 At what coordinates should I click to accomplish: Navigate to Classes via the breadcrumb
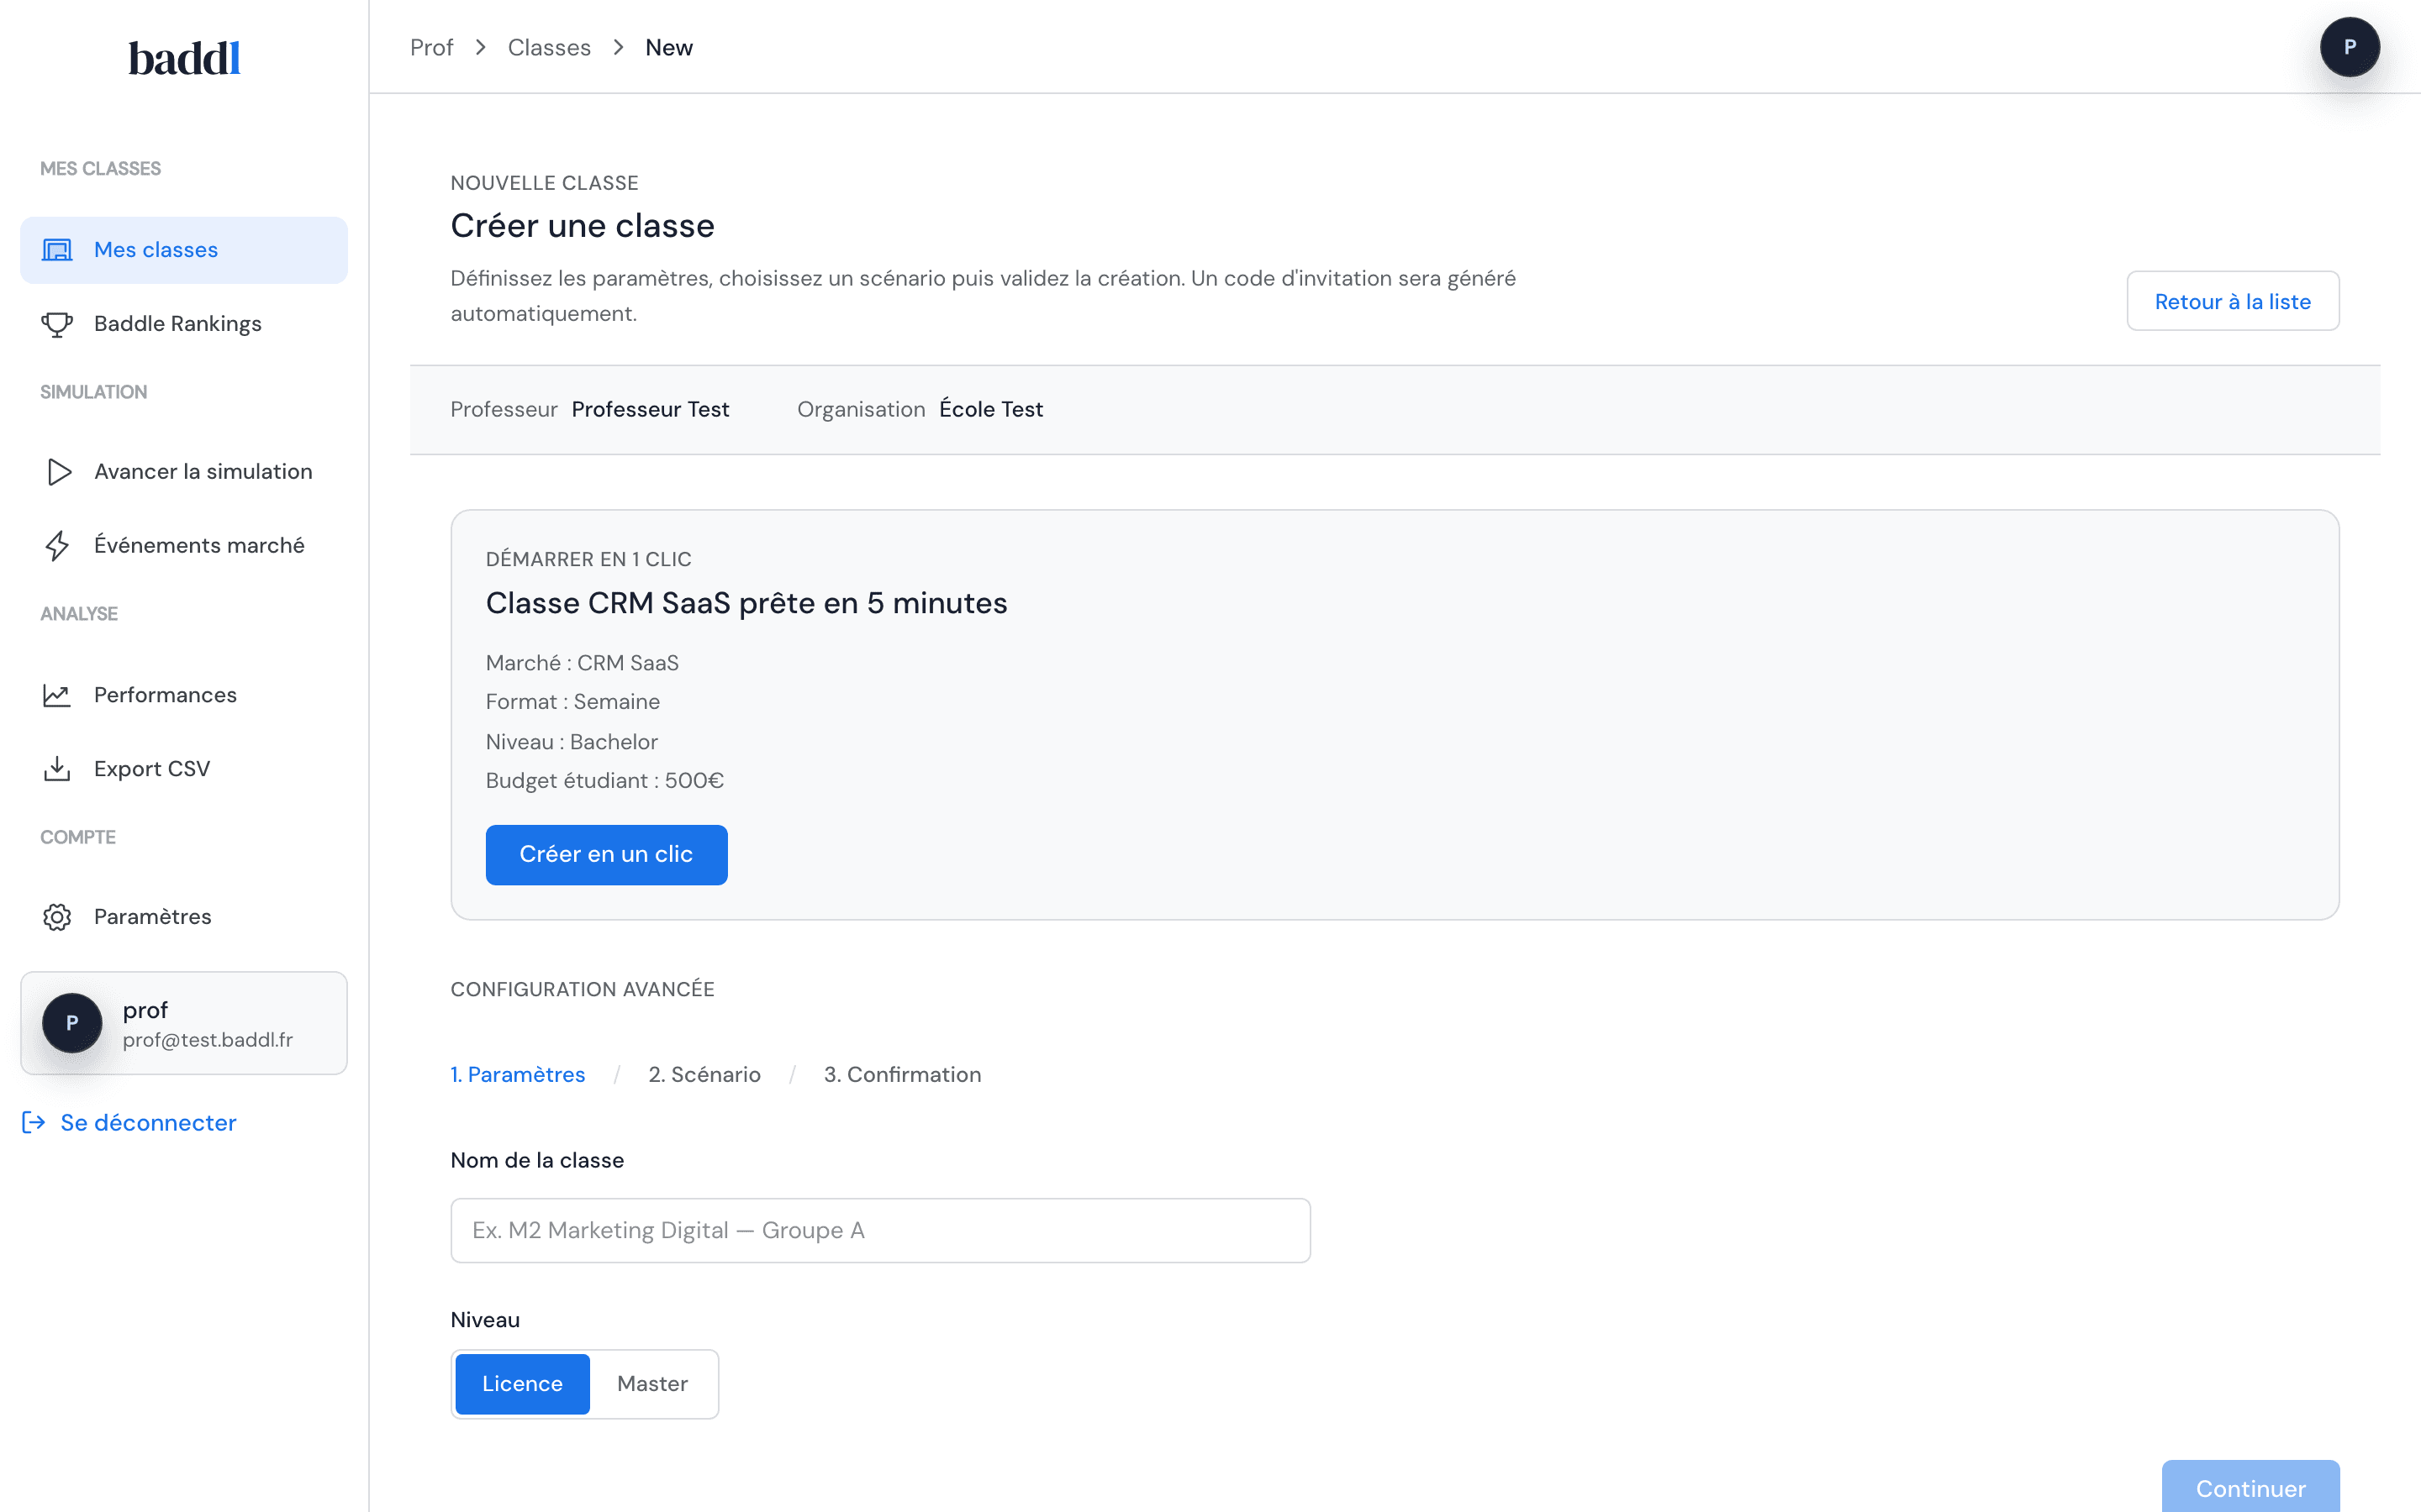tap(548, 46)
